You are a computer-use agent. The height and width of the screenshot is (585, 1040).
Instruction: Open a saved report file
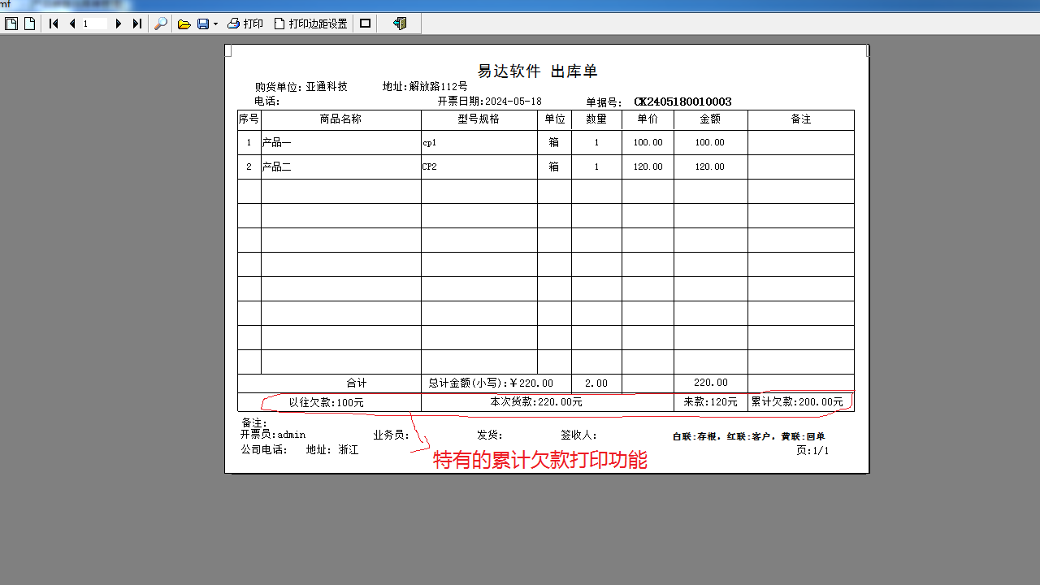click(184, 24)
